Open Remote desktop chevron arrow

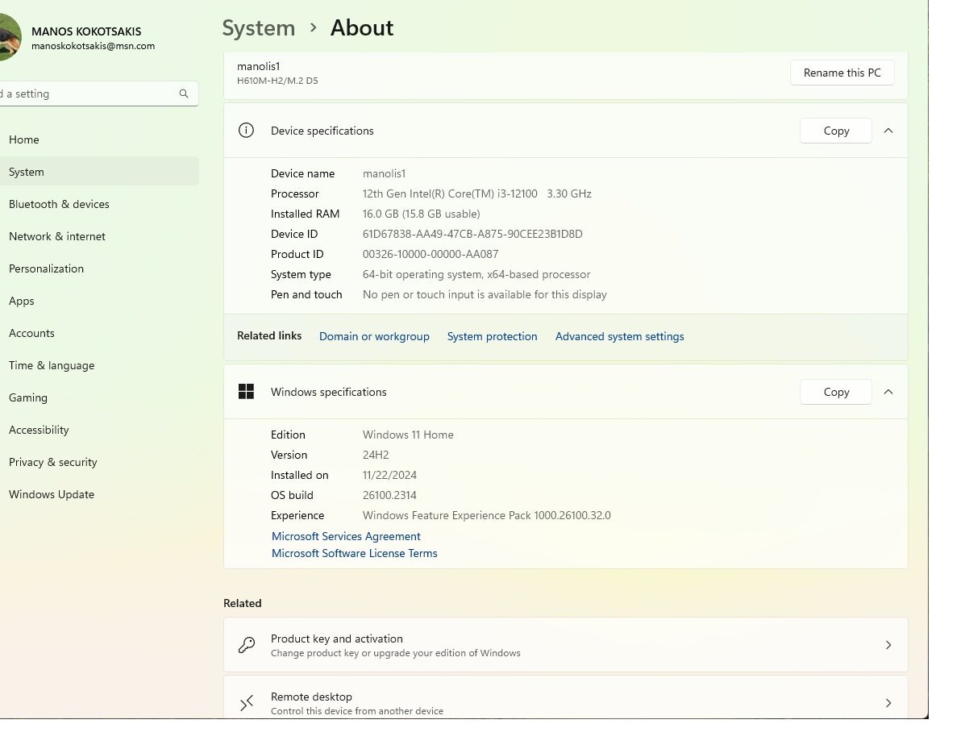[888, 703]
